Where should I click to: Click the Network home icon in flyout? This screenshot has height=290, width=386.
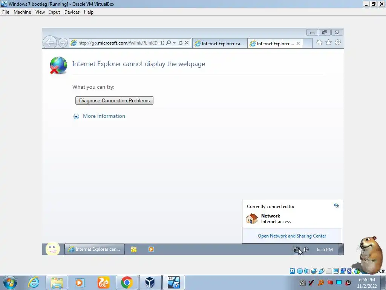click(x=252, y=219)
